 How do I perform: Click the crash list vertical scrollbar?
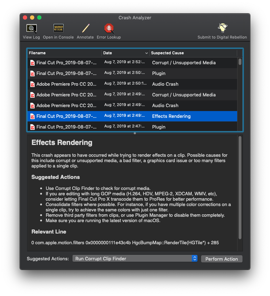(240, 62)
